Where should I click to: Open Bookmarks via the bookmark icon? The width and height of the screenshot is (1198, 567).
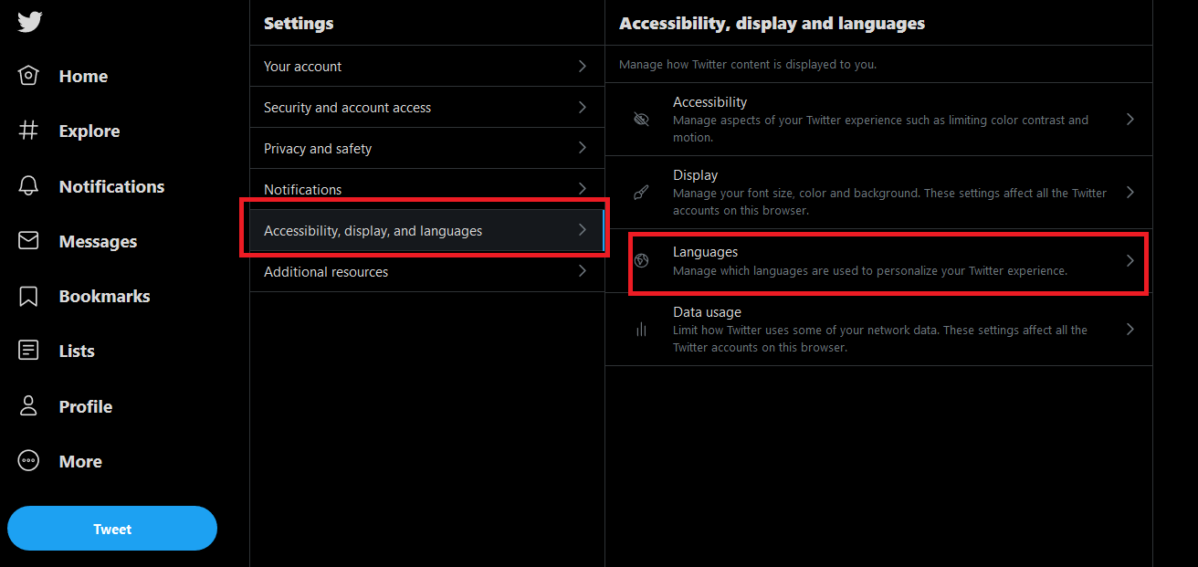tap(29, 296)
